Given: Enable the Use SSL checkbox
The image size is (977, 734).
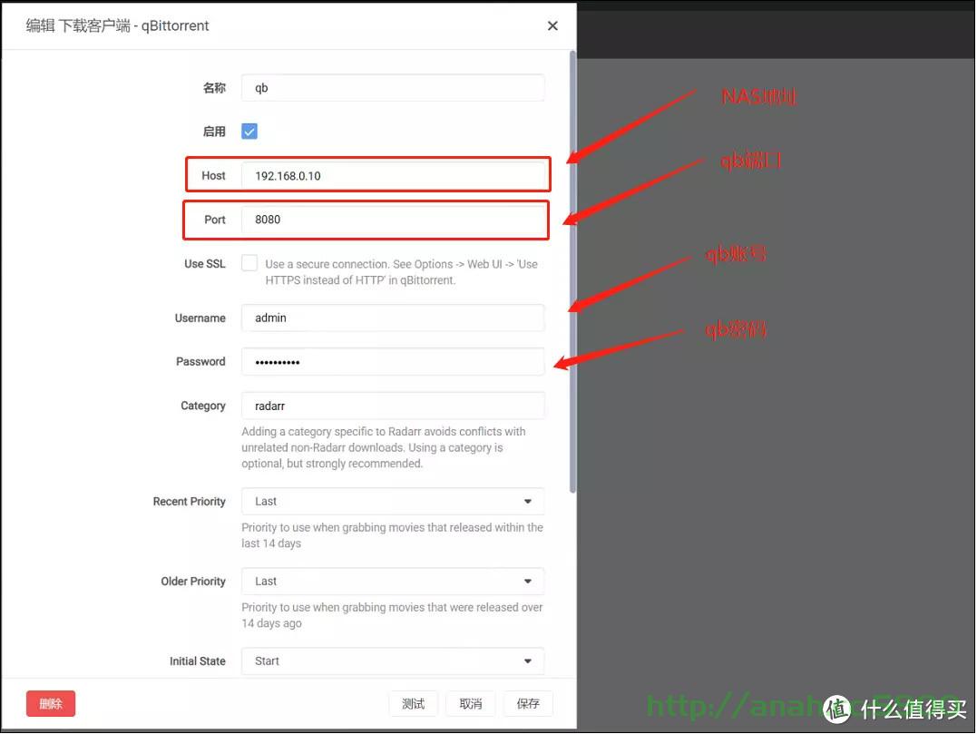Looking at the screenshot, I should coord(249,263).
